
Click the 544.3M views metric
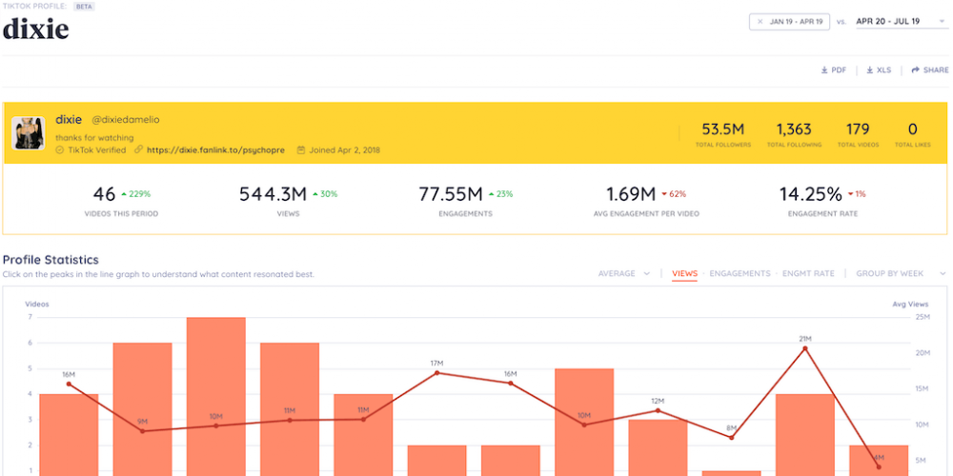click(x=288, y=201)
